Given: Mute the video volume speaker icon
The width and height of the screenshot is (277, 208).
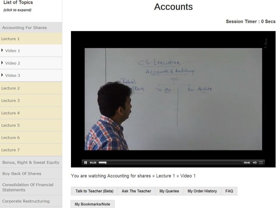Looking at the screenshot, I should click(254, 163).
